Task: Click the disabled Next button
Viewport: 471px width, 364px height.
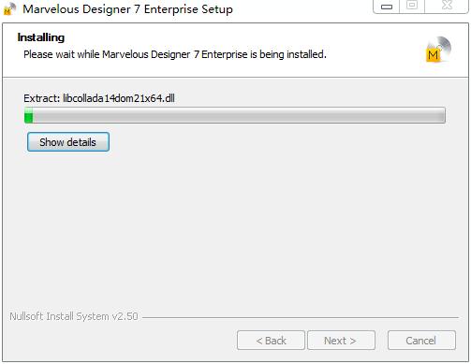Action: [341, 341]
